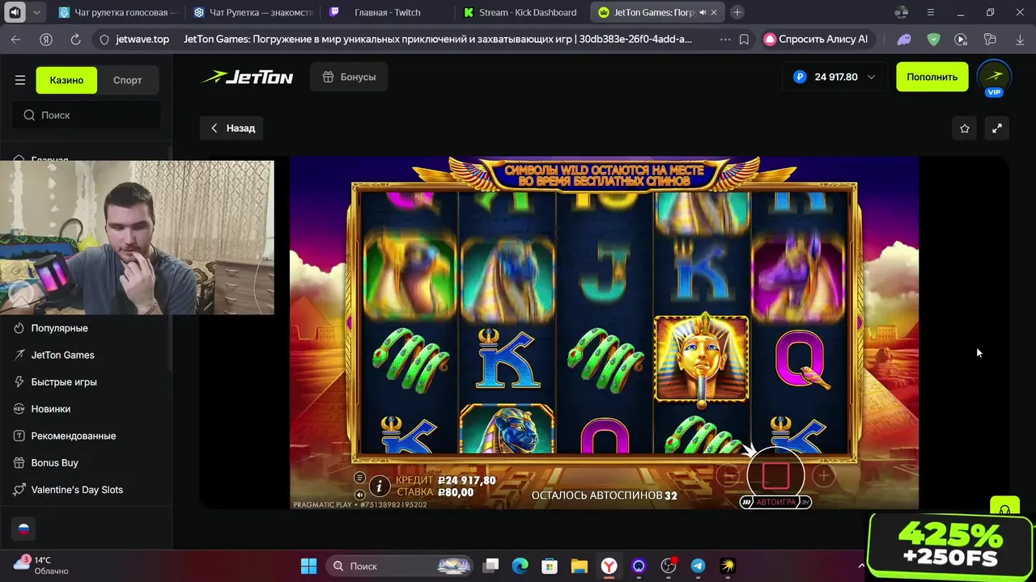Image resolution: width=1036 pixels, height=582 pixels.
Task: Select the Спорт tab
Action: 127,80
